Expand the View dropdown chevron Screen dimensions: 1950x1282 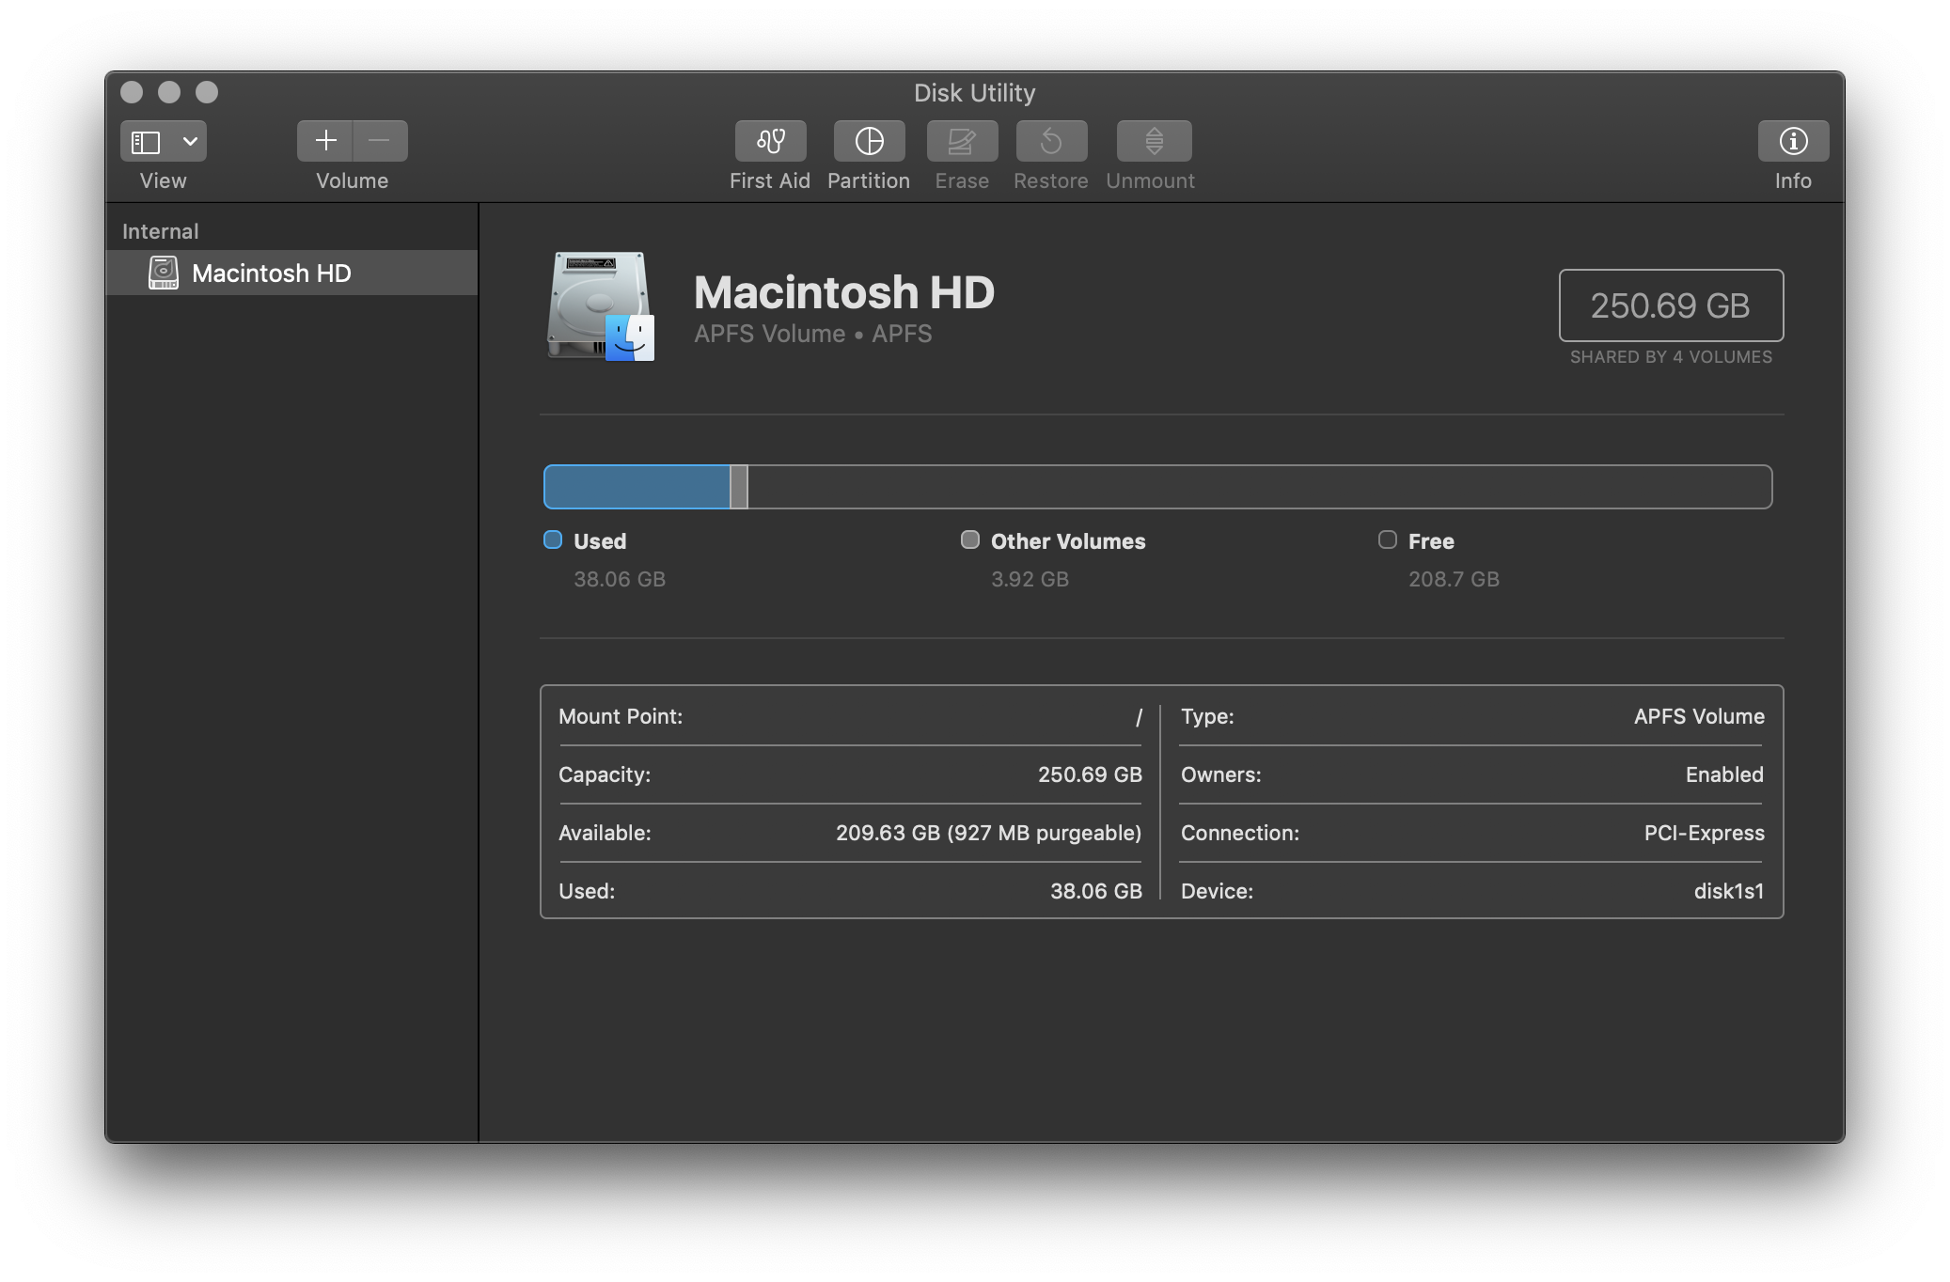190,142
